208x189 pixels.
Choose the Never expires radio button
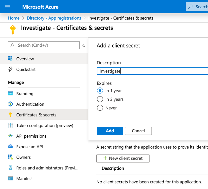pos(100,108)
